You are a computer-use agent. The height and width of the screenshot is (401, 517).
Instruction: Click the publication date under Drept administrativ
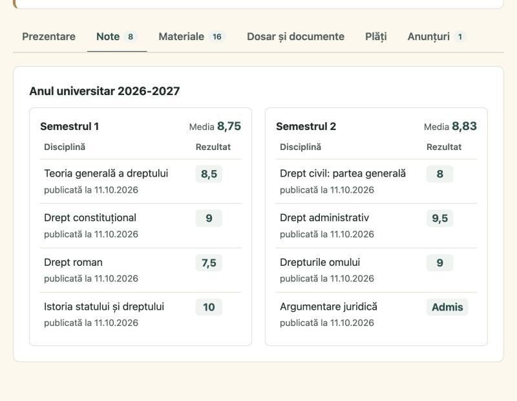[x=327, y=234]
